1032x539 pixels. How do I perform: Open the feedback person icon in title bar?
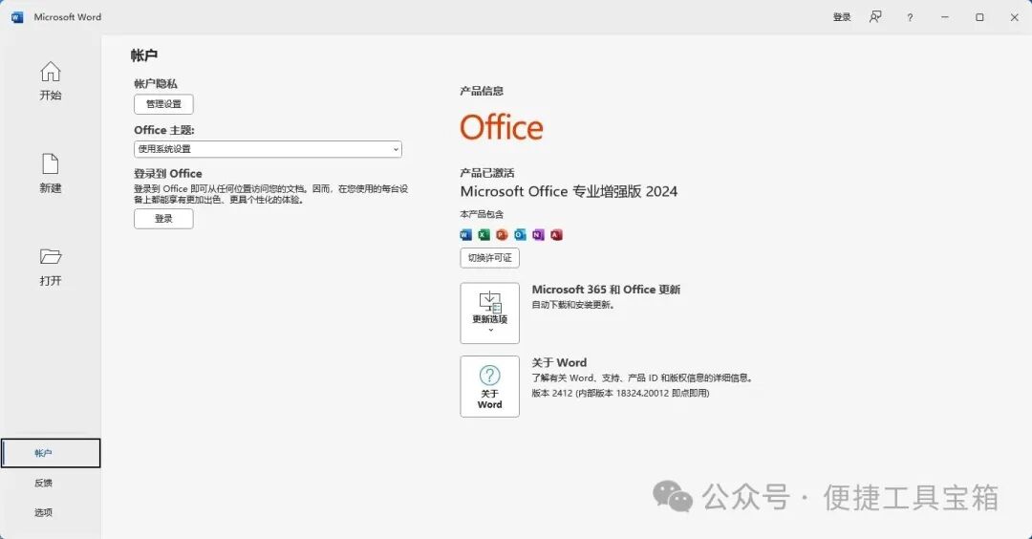coord(875,17)
